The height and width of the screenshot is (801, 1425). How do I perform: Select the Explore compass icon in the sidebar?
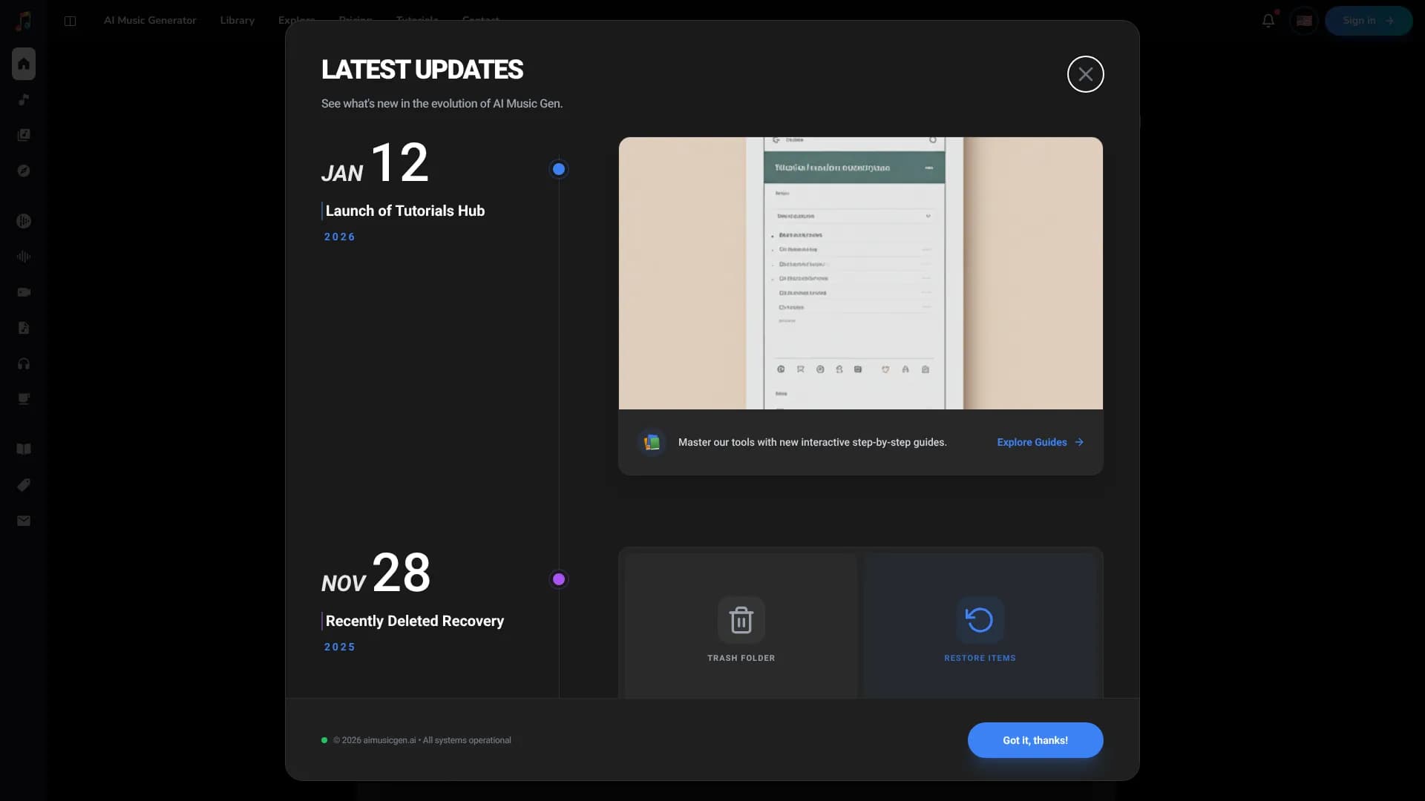(x=24, y=170)
